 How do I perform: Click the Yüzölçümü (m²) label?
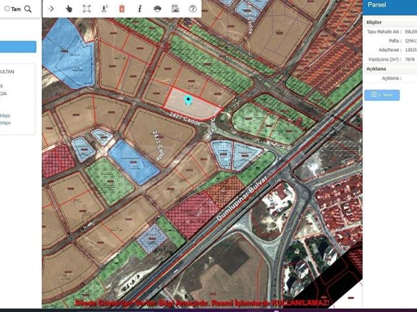385,59
